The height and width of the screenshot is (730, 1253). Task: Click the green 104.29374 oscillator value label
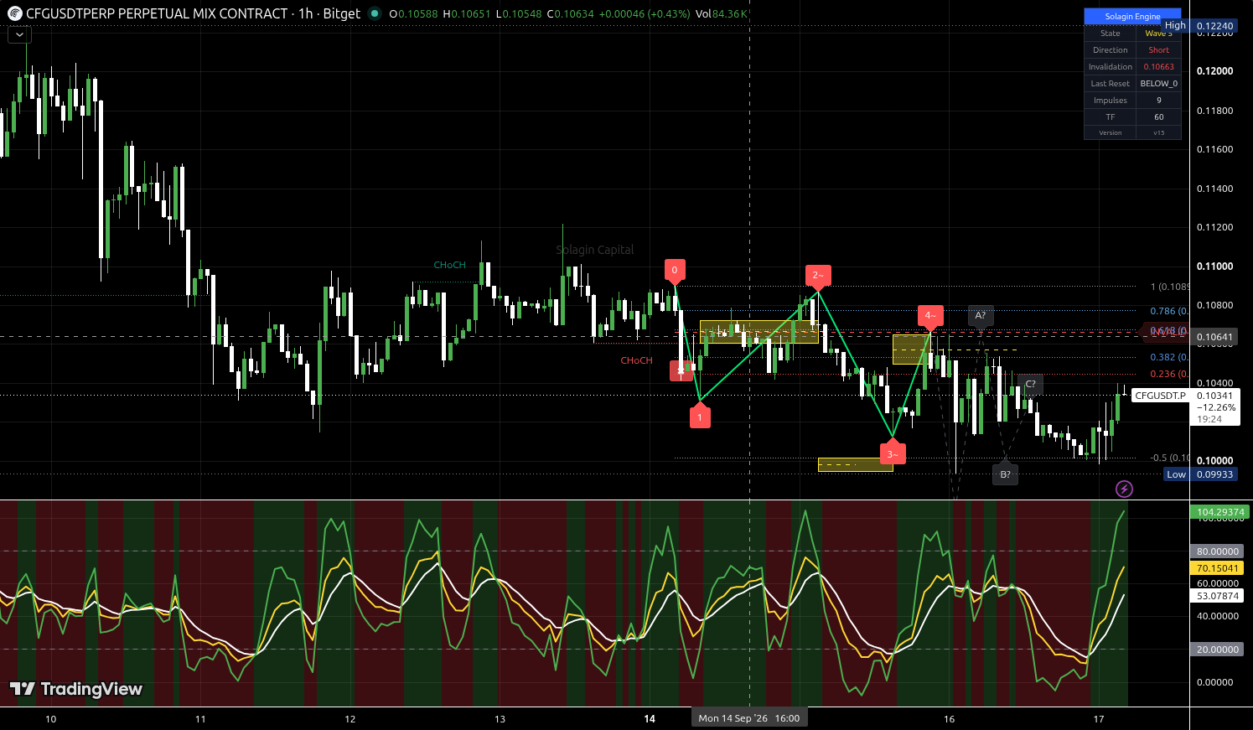(x=1218, y=512)
